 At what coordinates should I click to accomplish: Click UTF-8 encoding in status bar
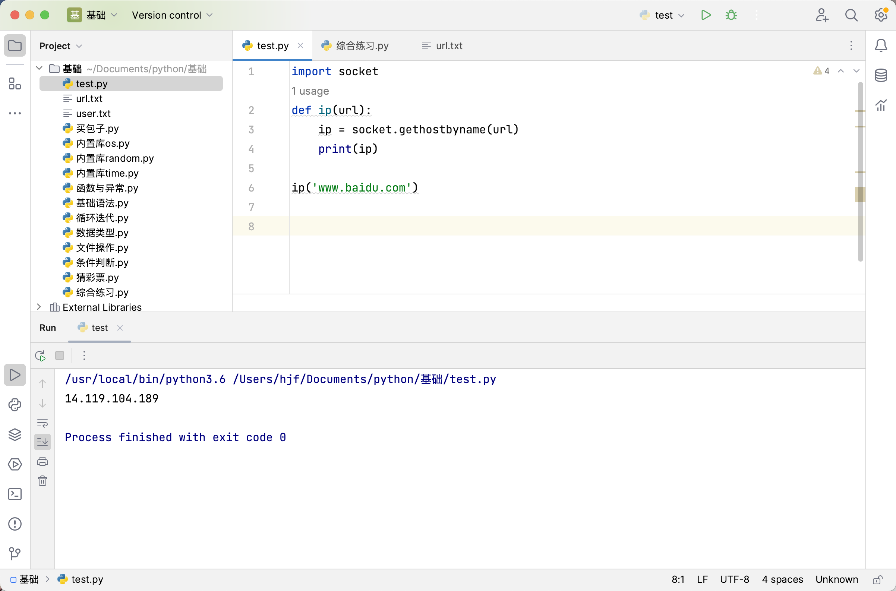coord(734,579)
